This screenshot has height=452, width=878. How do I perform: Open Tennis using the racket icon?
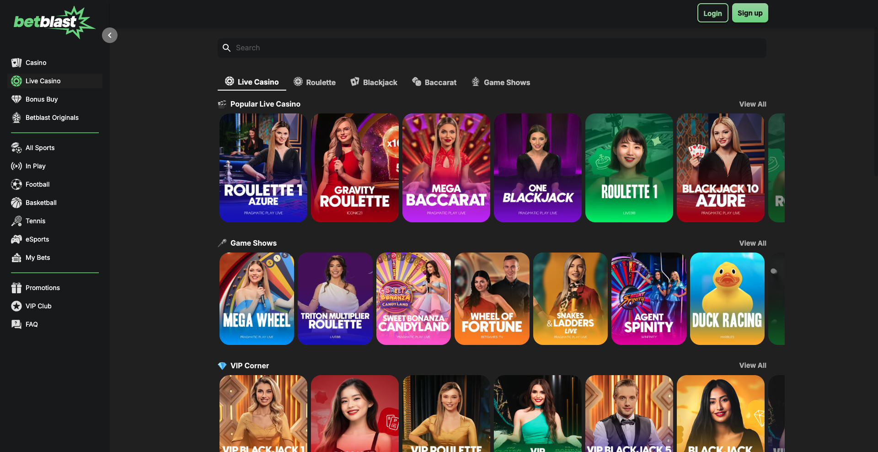16,221
